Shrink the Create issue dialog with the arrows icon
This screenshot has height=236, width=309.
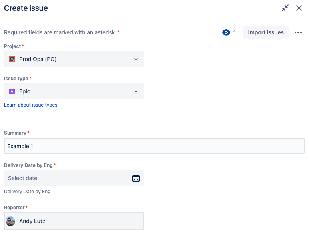285,8
